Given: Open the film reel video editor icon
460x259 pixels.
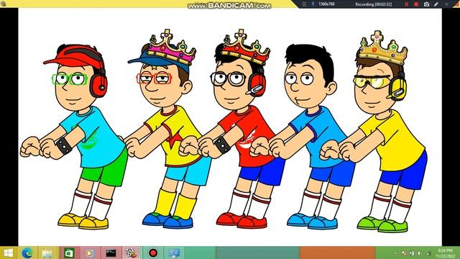Looking at the screenshot, I should 131,253.
